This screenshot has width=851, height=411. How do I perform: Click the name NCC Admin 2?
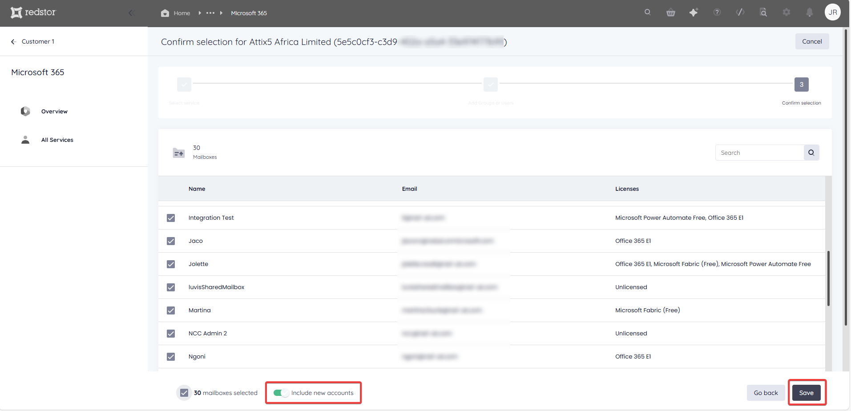tap(208, 333)
